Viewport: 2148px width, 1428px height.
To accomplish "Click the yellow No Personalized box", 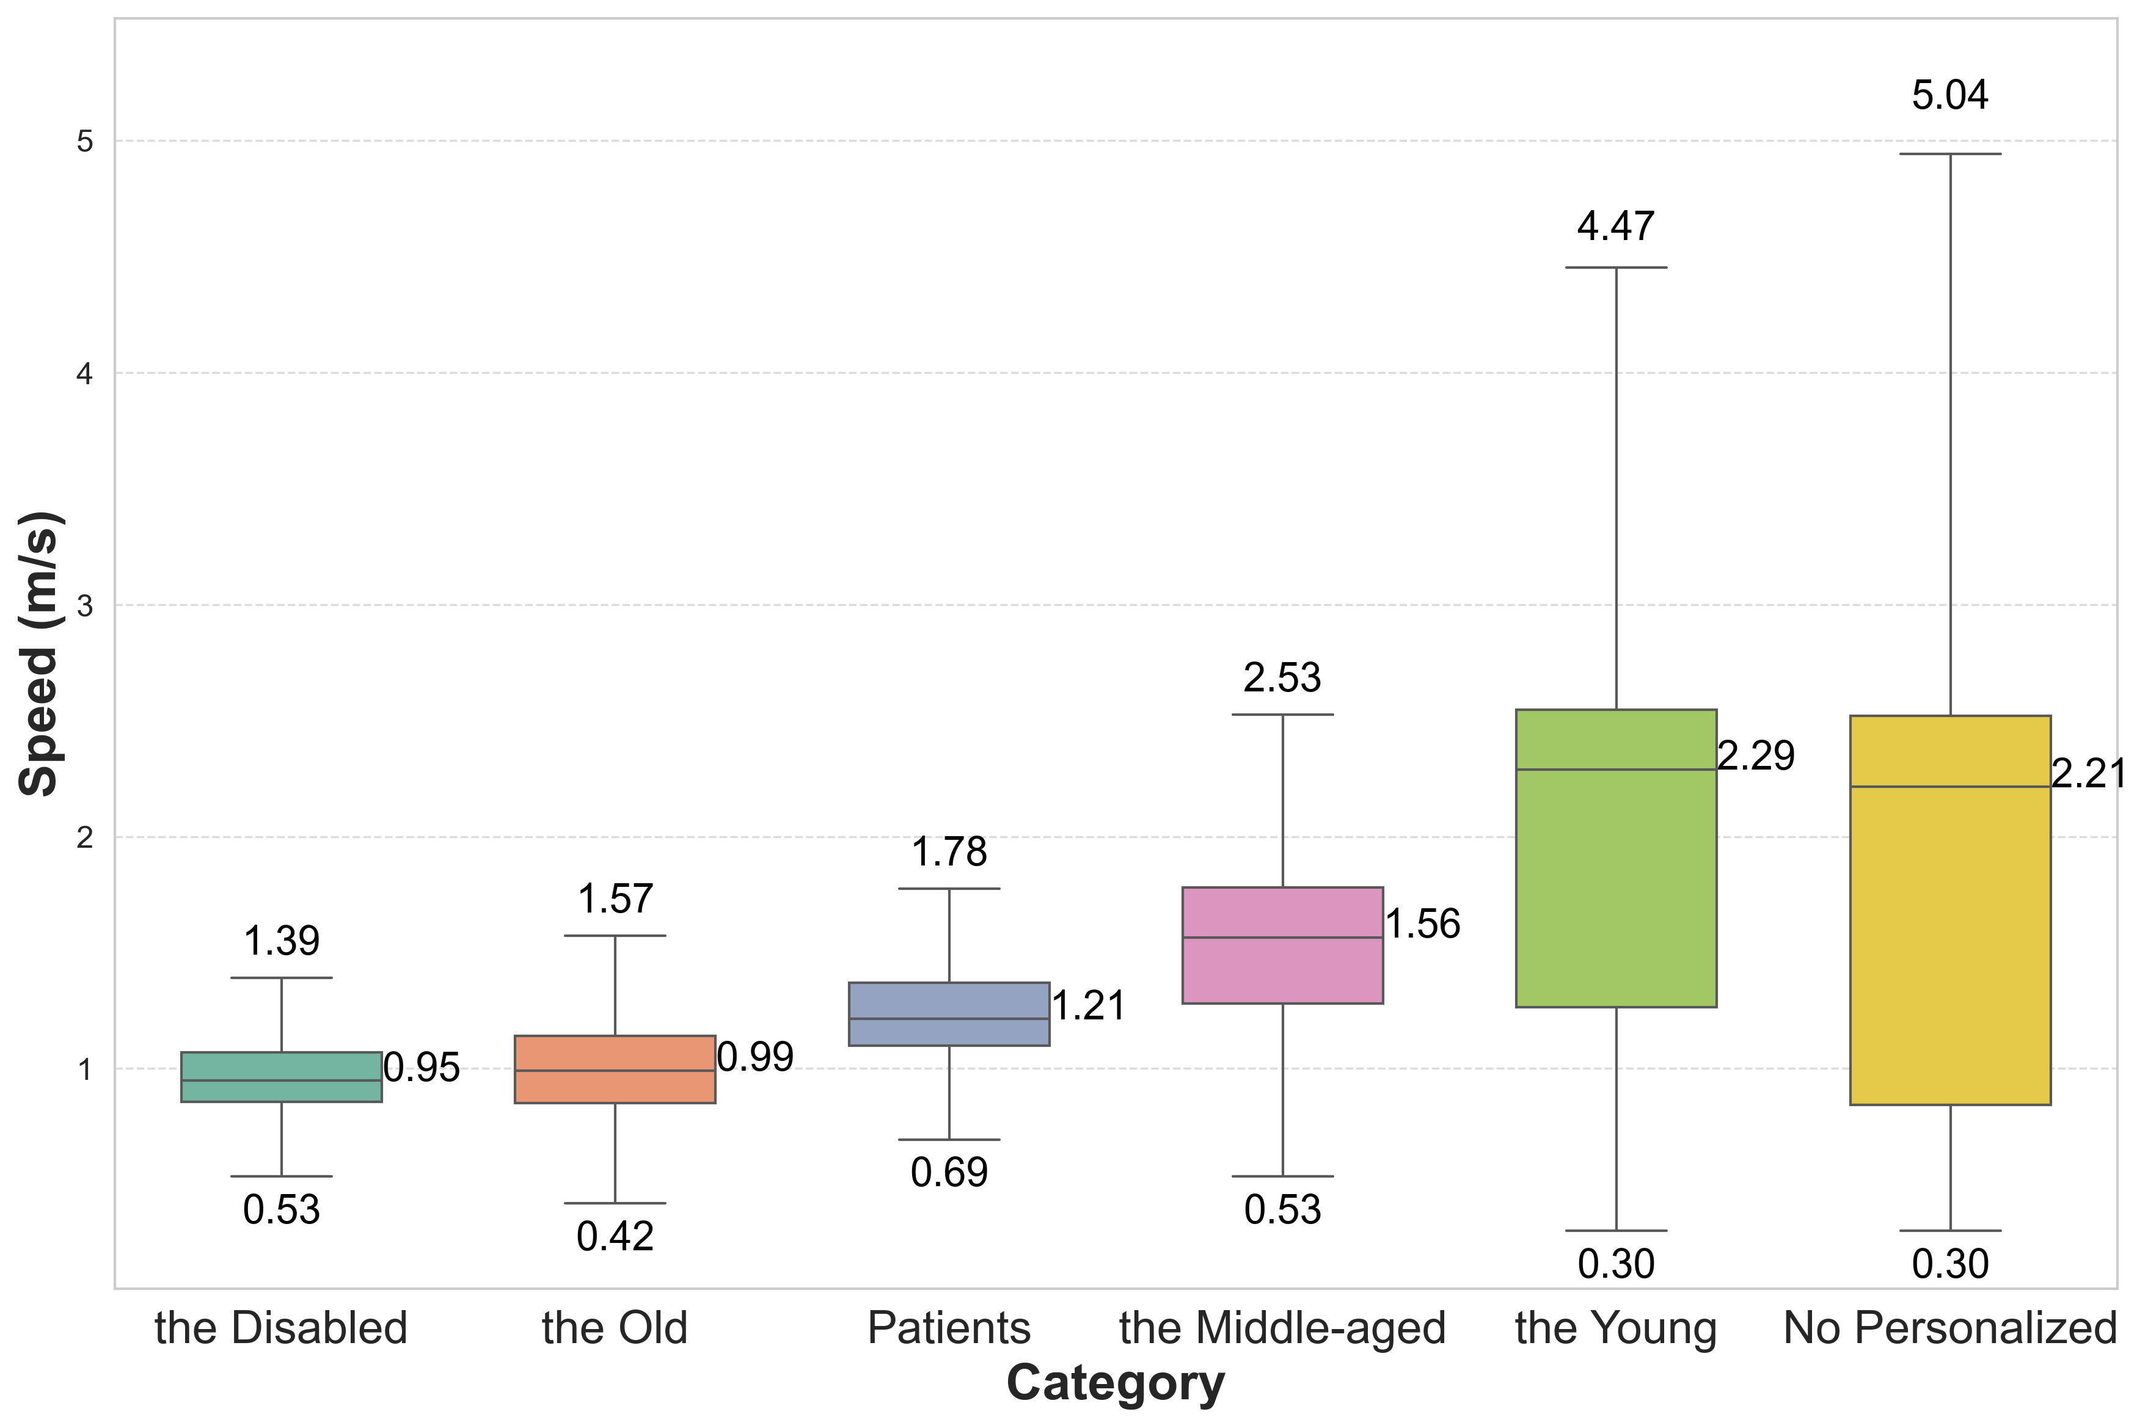I will [1949, 911].
